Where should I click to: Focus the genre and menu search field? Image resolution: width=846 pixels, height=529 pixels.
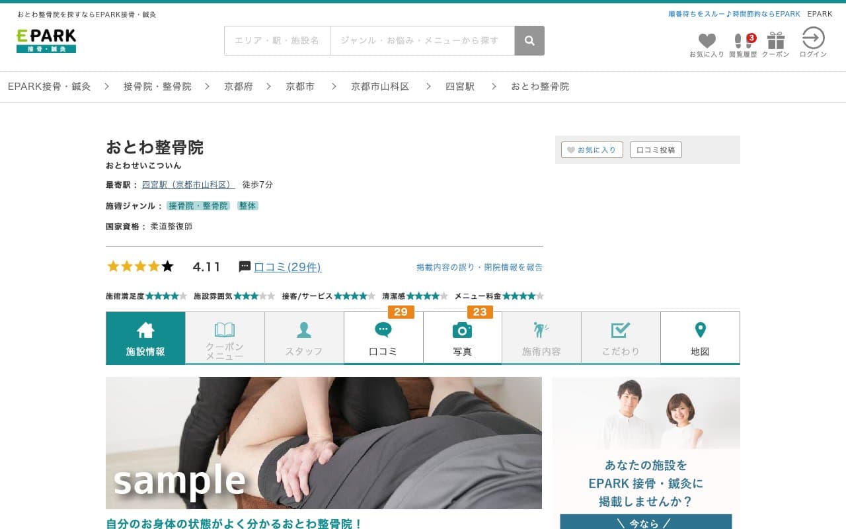pyautogui.click(x=422, y=41)
